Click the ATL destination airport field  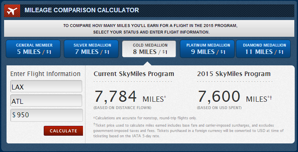click(46, 101)
